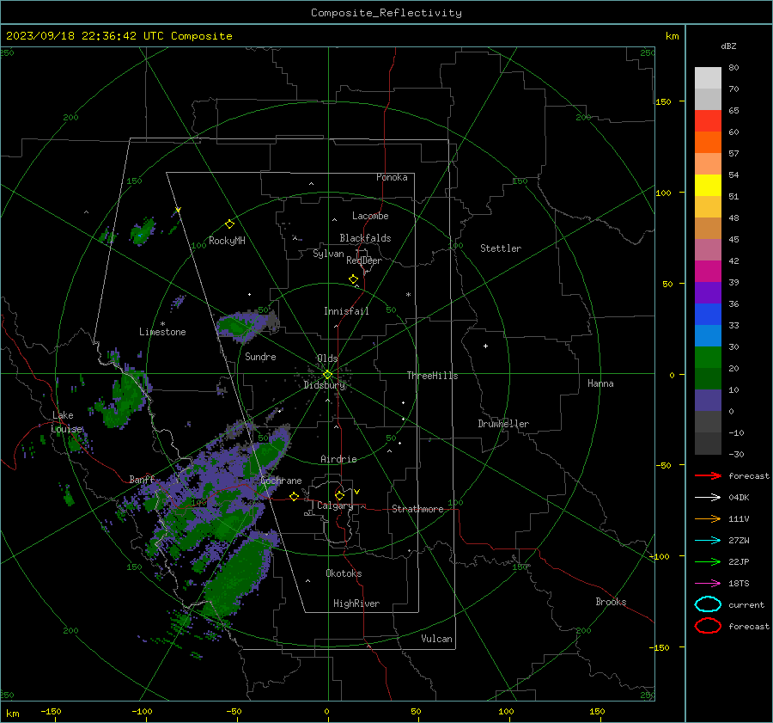Click the Calgary city label

tap(335, 505)
